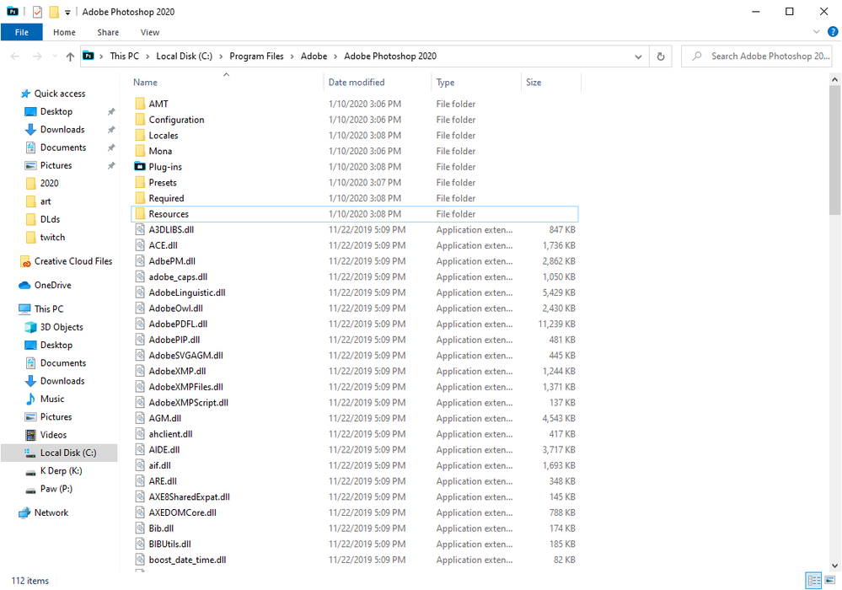Sort by Size column header
Screen dimensions: 842x590
(551, 82)
